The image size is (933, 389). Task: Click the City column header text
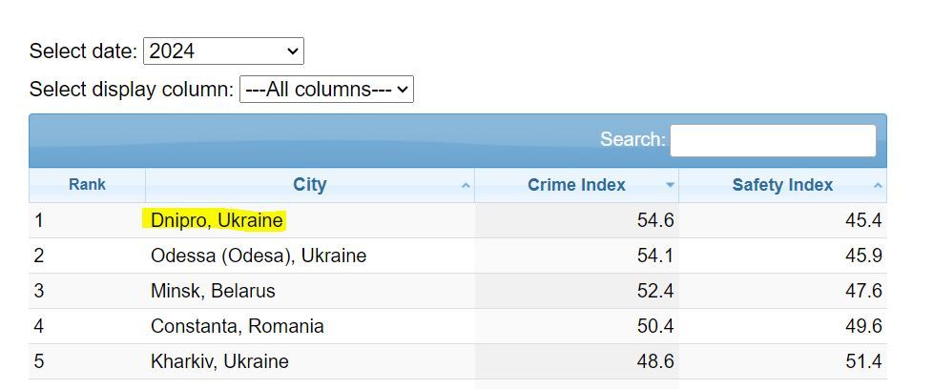coord(309,185)
